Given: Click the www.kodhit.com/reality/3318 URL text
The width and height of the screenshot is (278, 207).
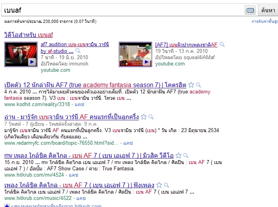Looking at the screenshot, I should 37,104.
